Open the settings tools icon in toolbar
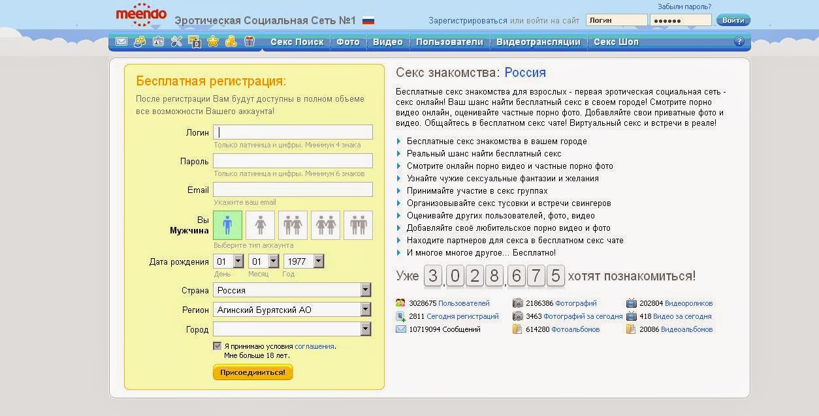The image size is (819, 416). click(176, 42)
